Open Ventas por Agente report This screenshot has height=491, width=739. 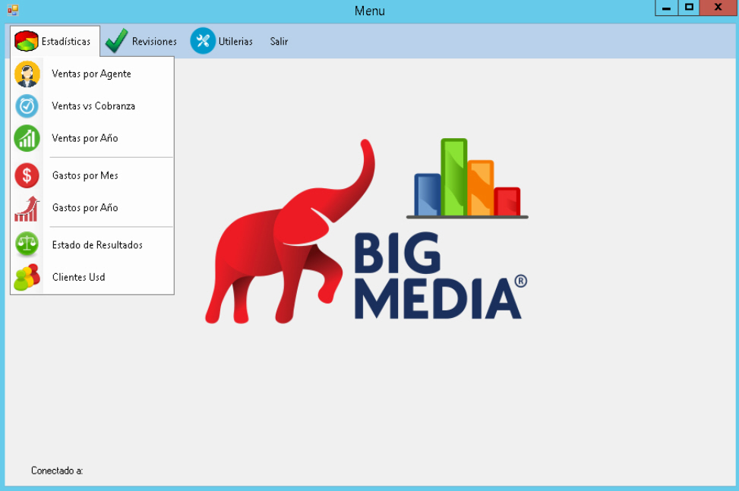point(91,74)
